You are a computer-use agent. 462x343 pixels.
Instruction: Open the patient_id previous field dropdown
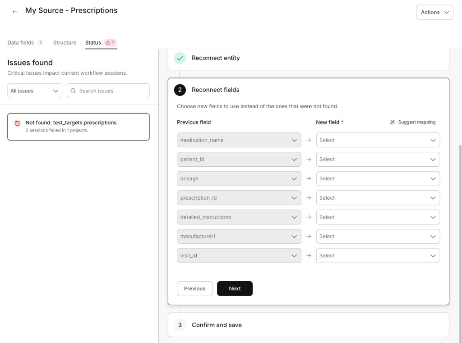click(x=239, y=159)
